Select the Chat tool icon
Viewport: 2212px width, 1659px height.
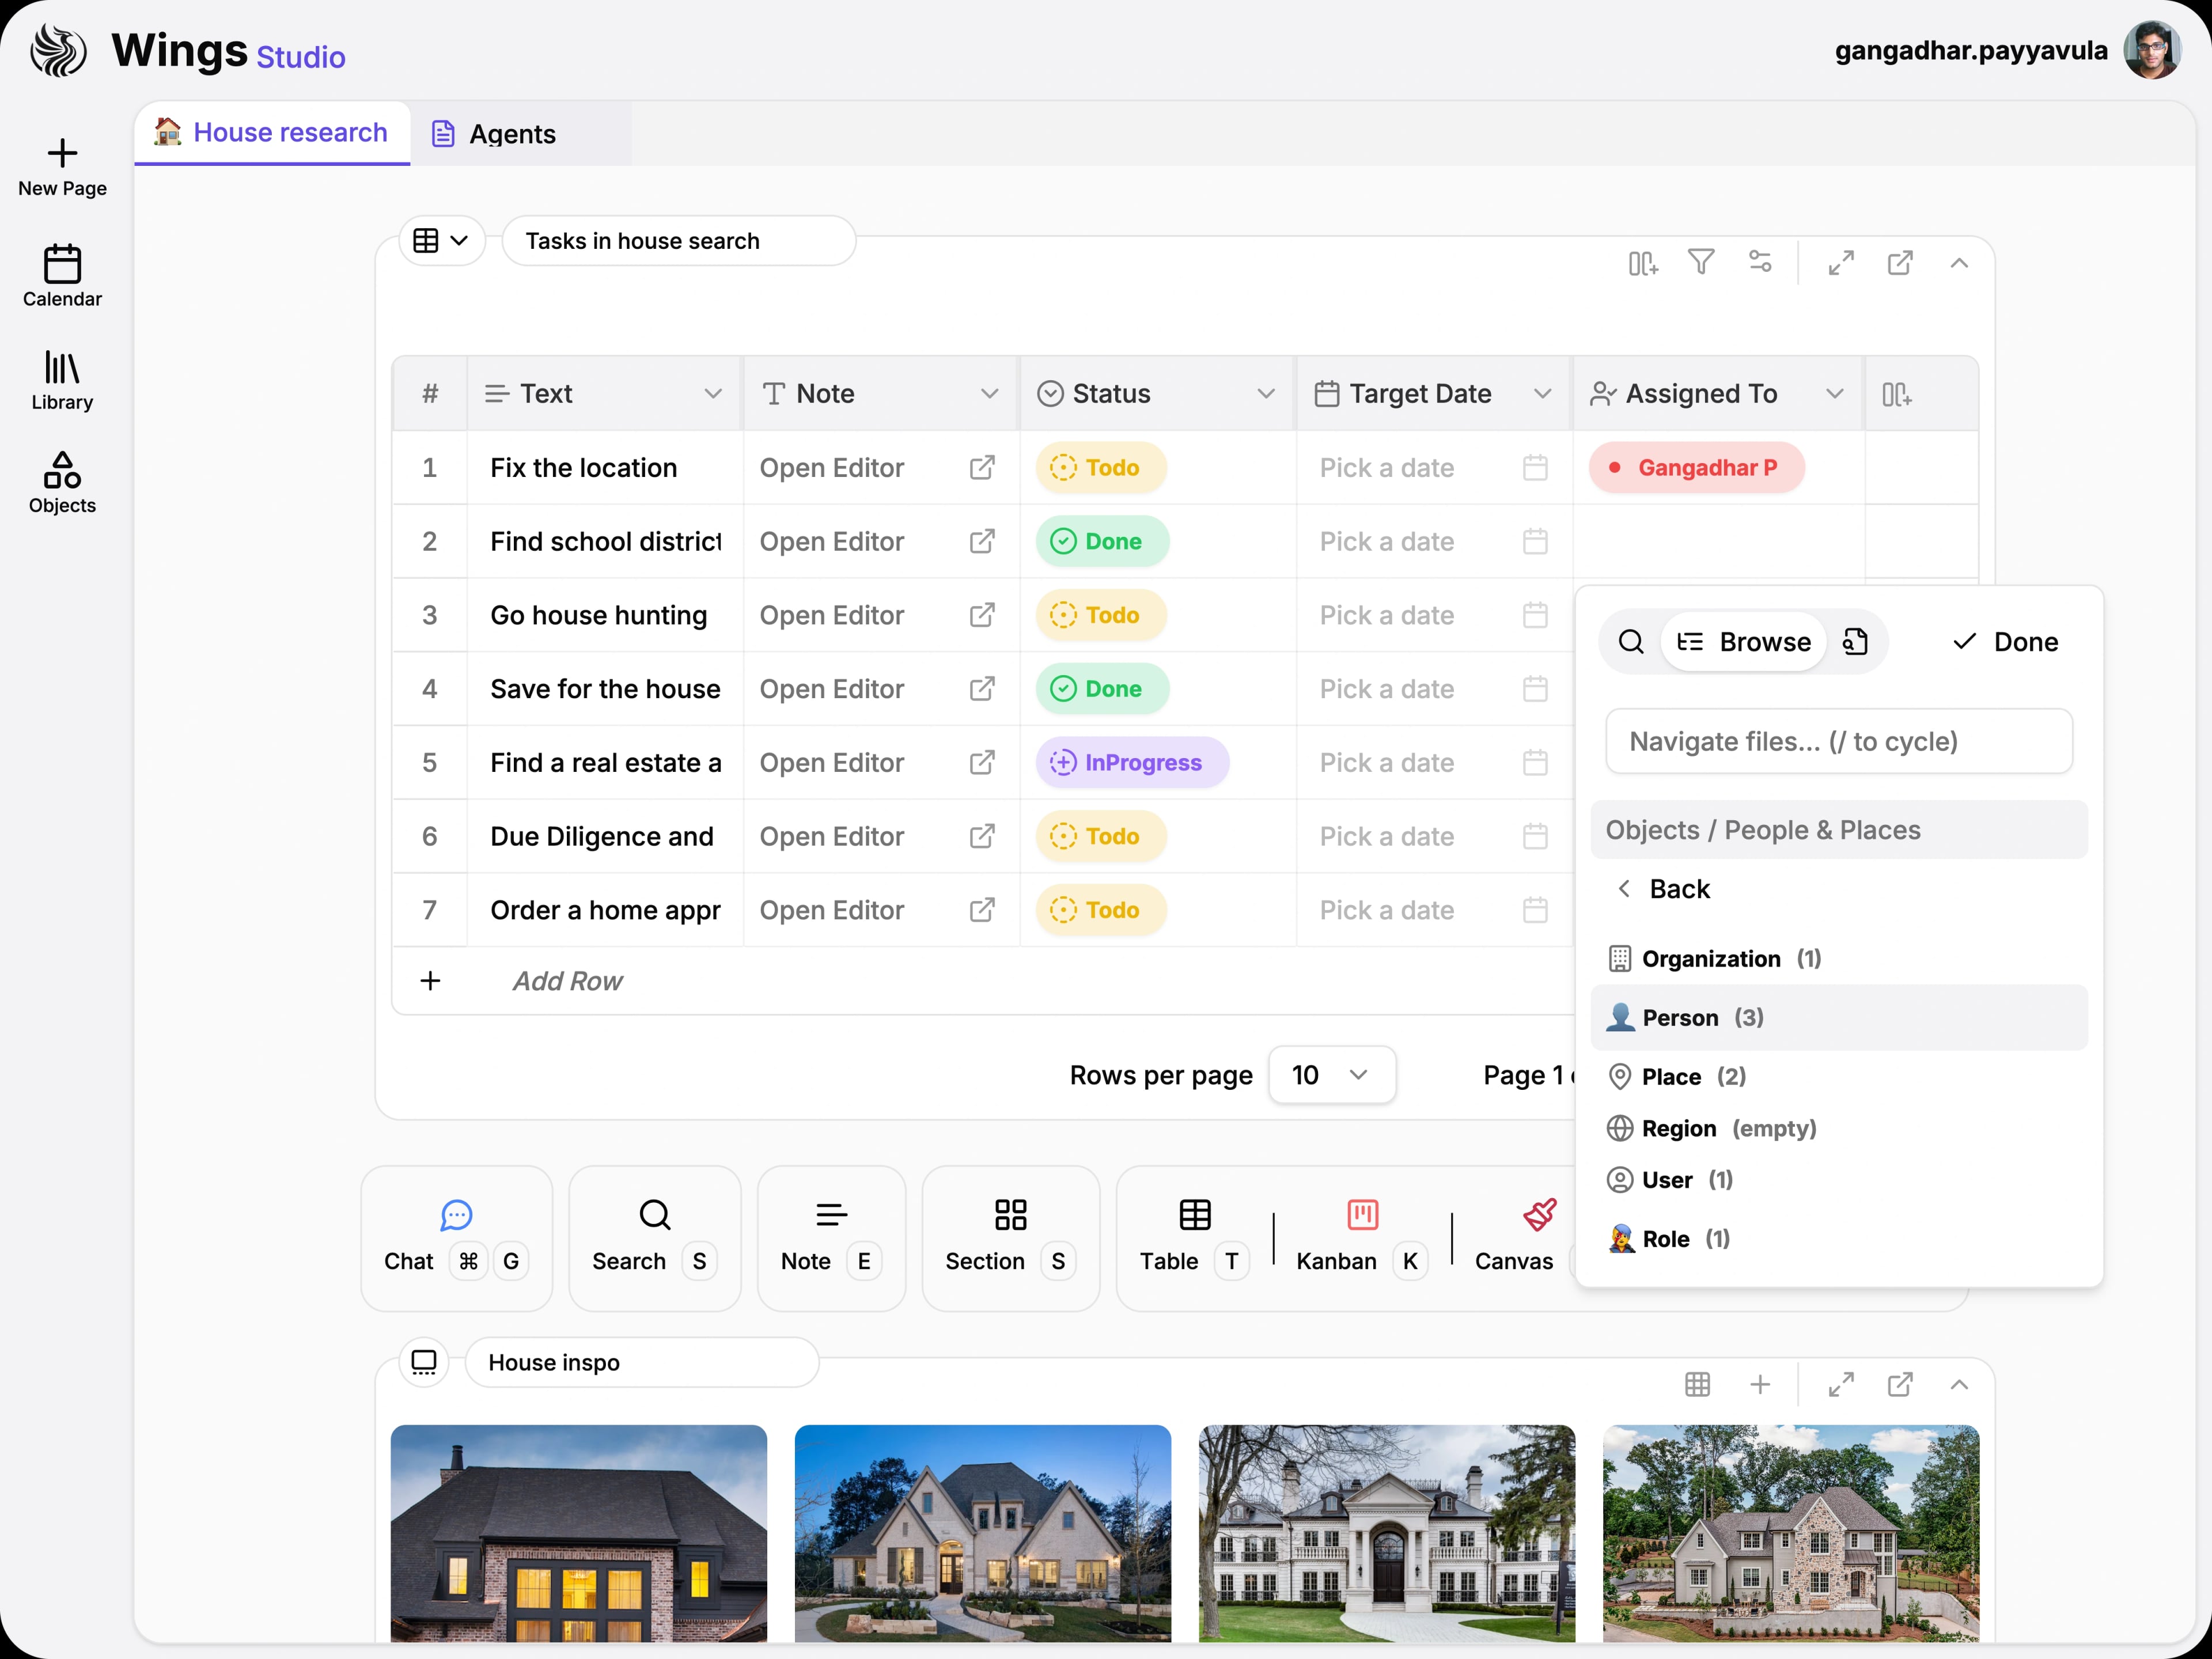pyautogui.click(x=456, y=1215)
